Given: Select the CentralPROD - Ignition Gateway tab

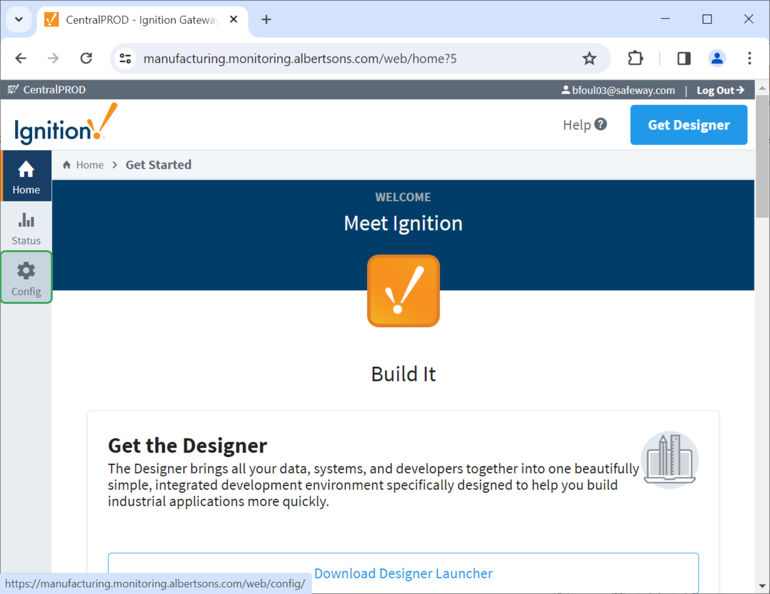Looking at the screenshot, I should (x=142, y=20).
